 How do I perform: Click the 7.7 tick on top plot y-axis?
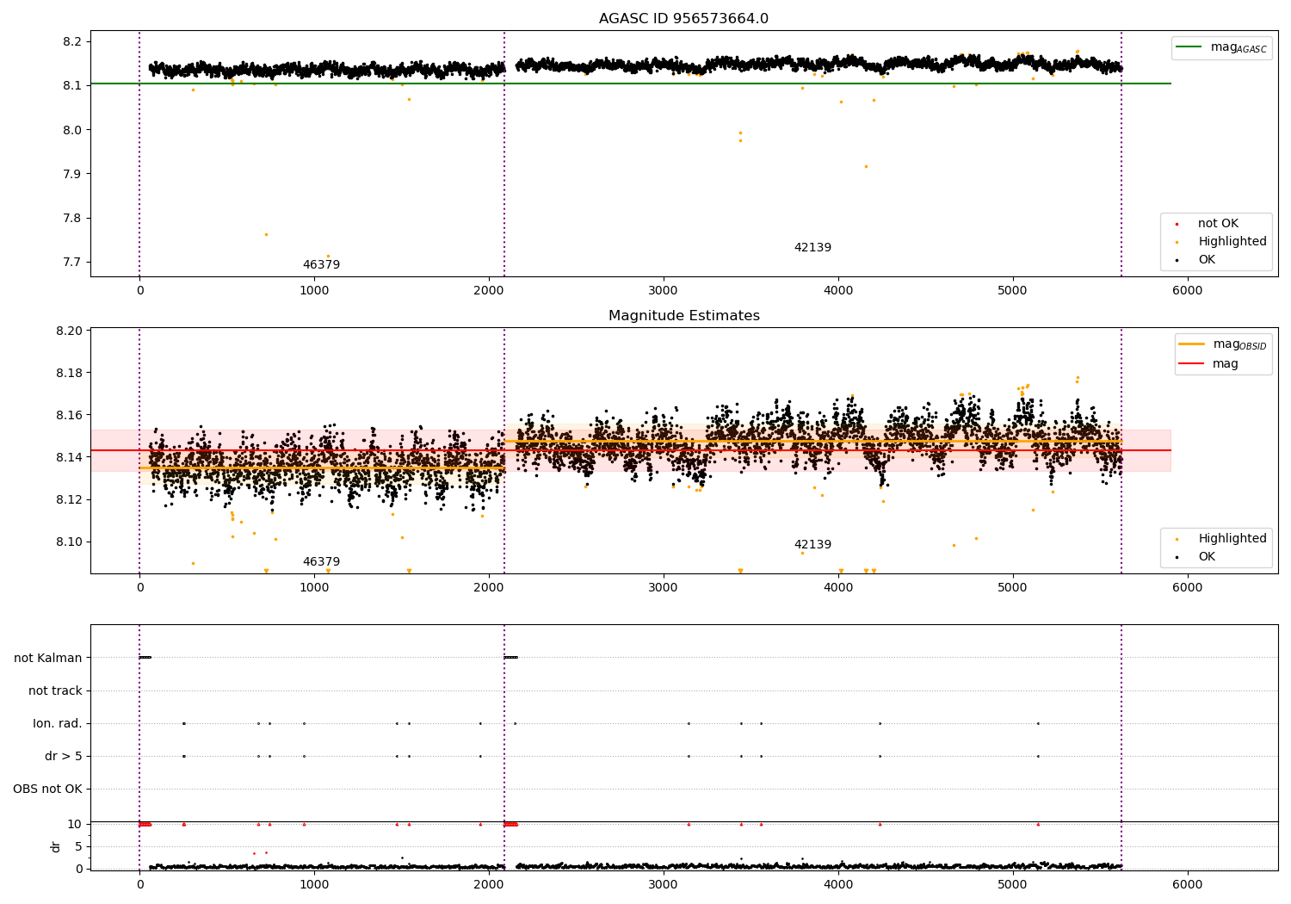click(73, 263)
